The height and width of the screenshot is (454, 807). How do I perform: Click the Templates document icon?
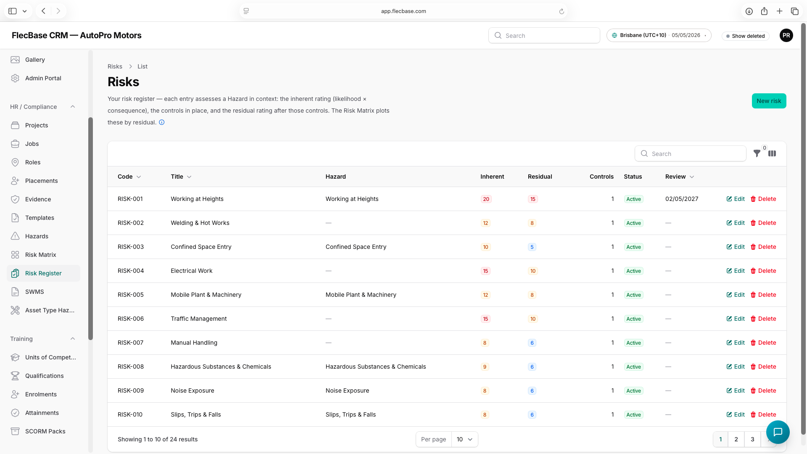[15, 218]
